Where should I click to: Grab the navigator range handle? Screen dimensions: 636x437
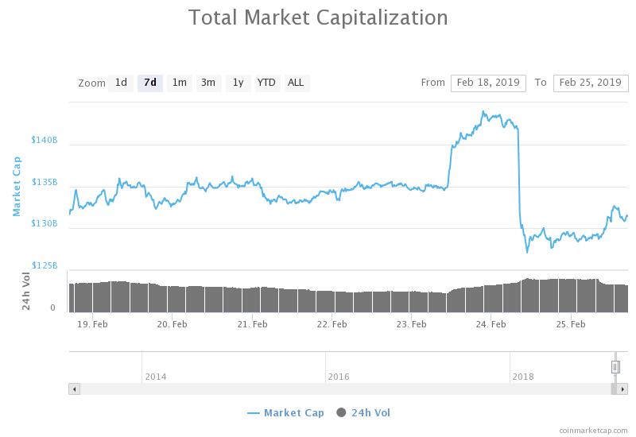point(615,367)
